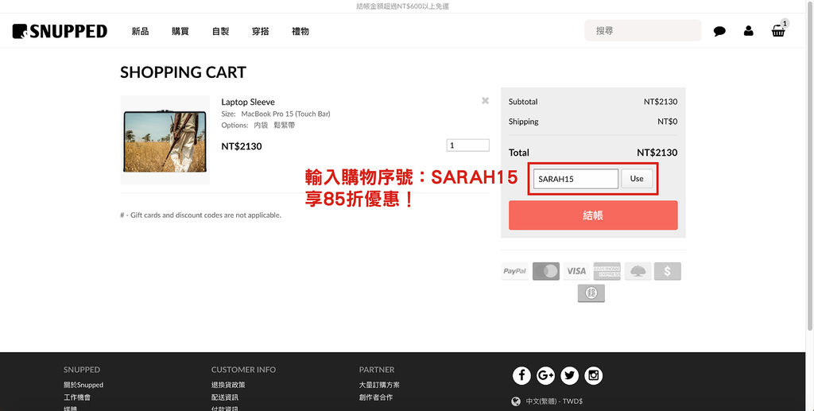Click the quantity field showing 1
This screenshot has width=814, height=411.
coord(467,145)
